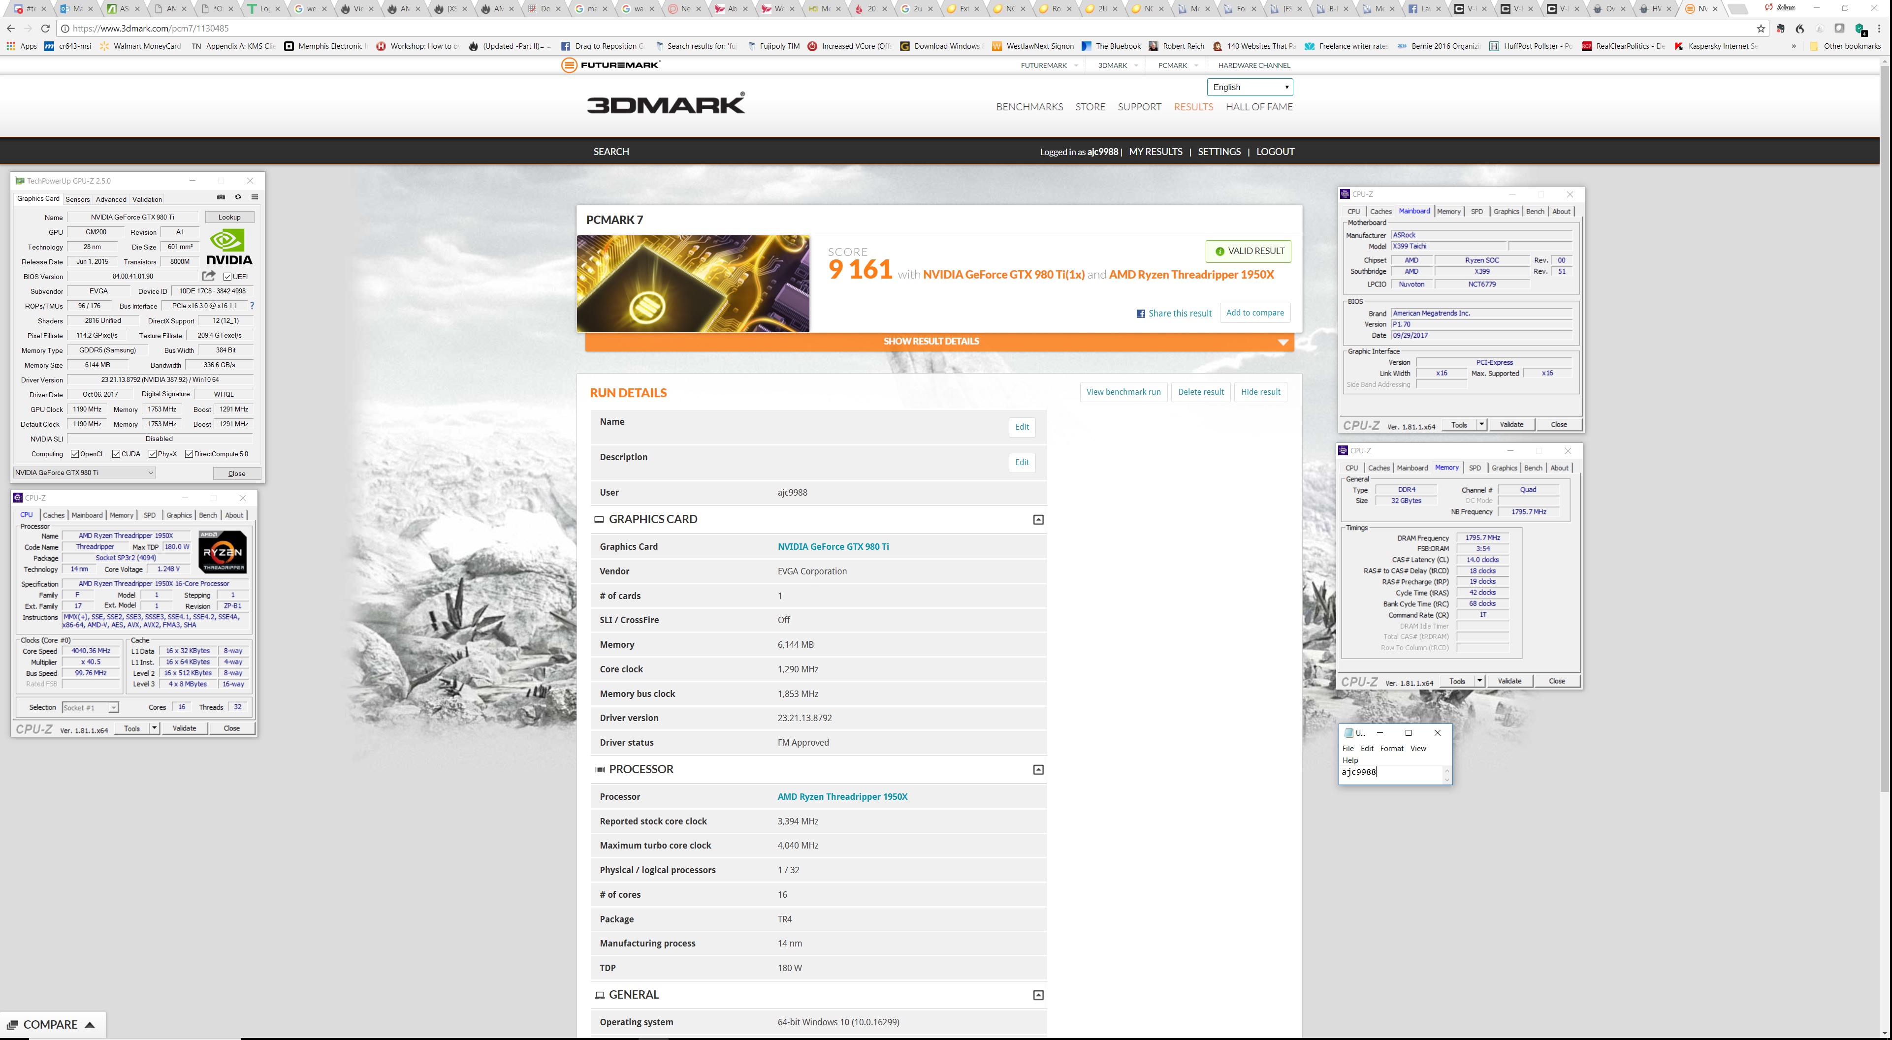Open the The Bluebook bookmark
Image resolution: width=1892 pixels, height=1040 pixels.
1111,46
